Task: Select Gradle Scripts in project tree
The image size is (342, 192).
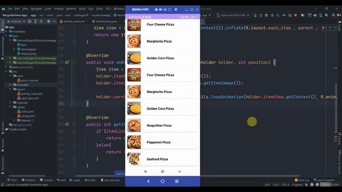Action: pos(15,129)
